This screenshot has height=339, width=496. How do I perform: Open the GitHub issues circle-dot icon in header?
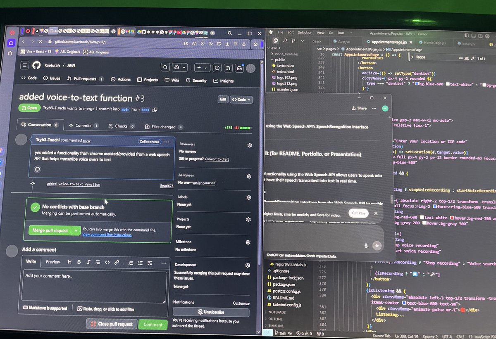coord(217,68)
